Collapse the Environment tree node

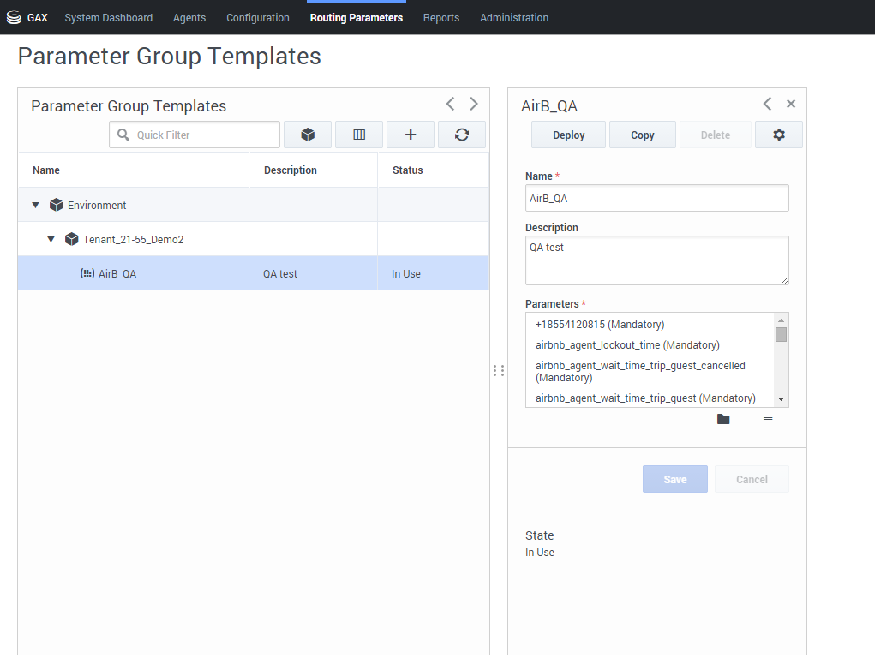pyautogui.click(x=36, y=206)
